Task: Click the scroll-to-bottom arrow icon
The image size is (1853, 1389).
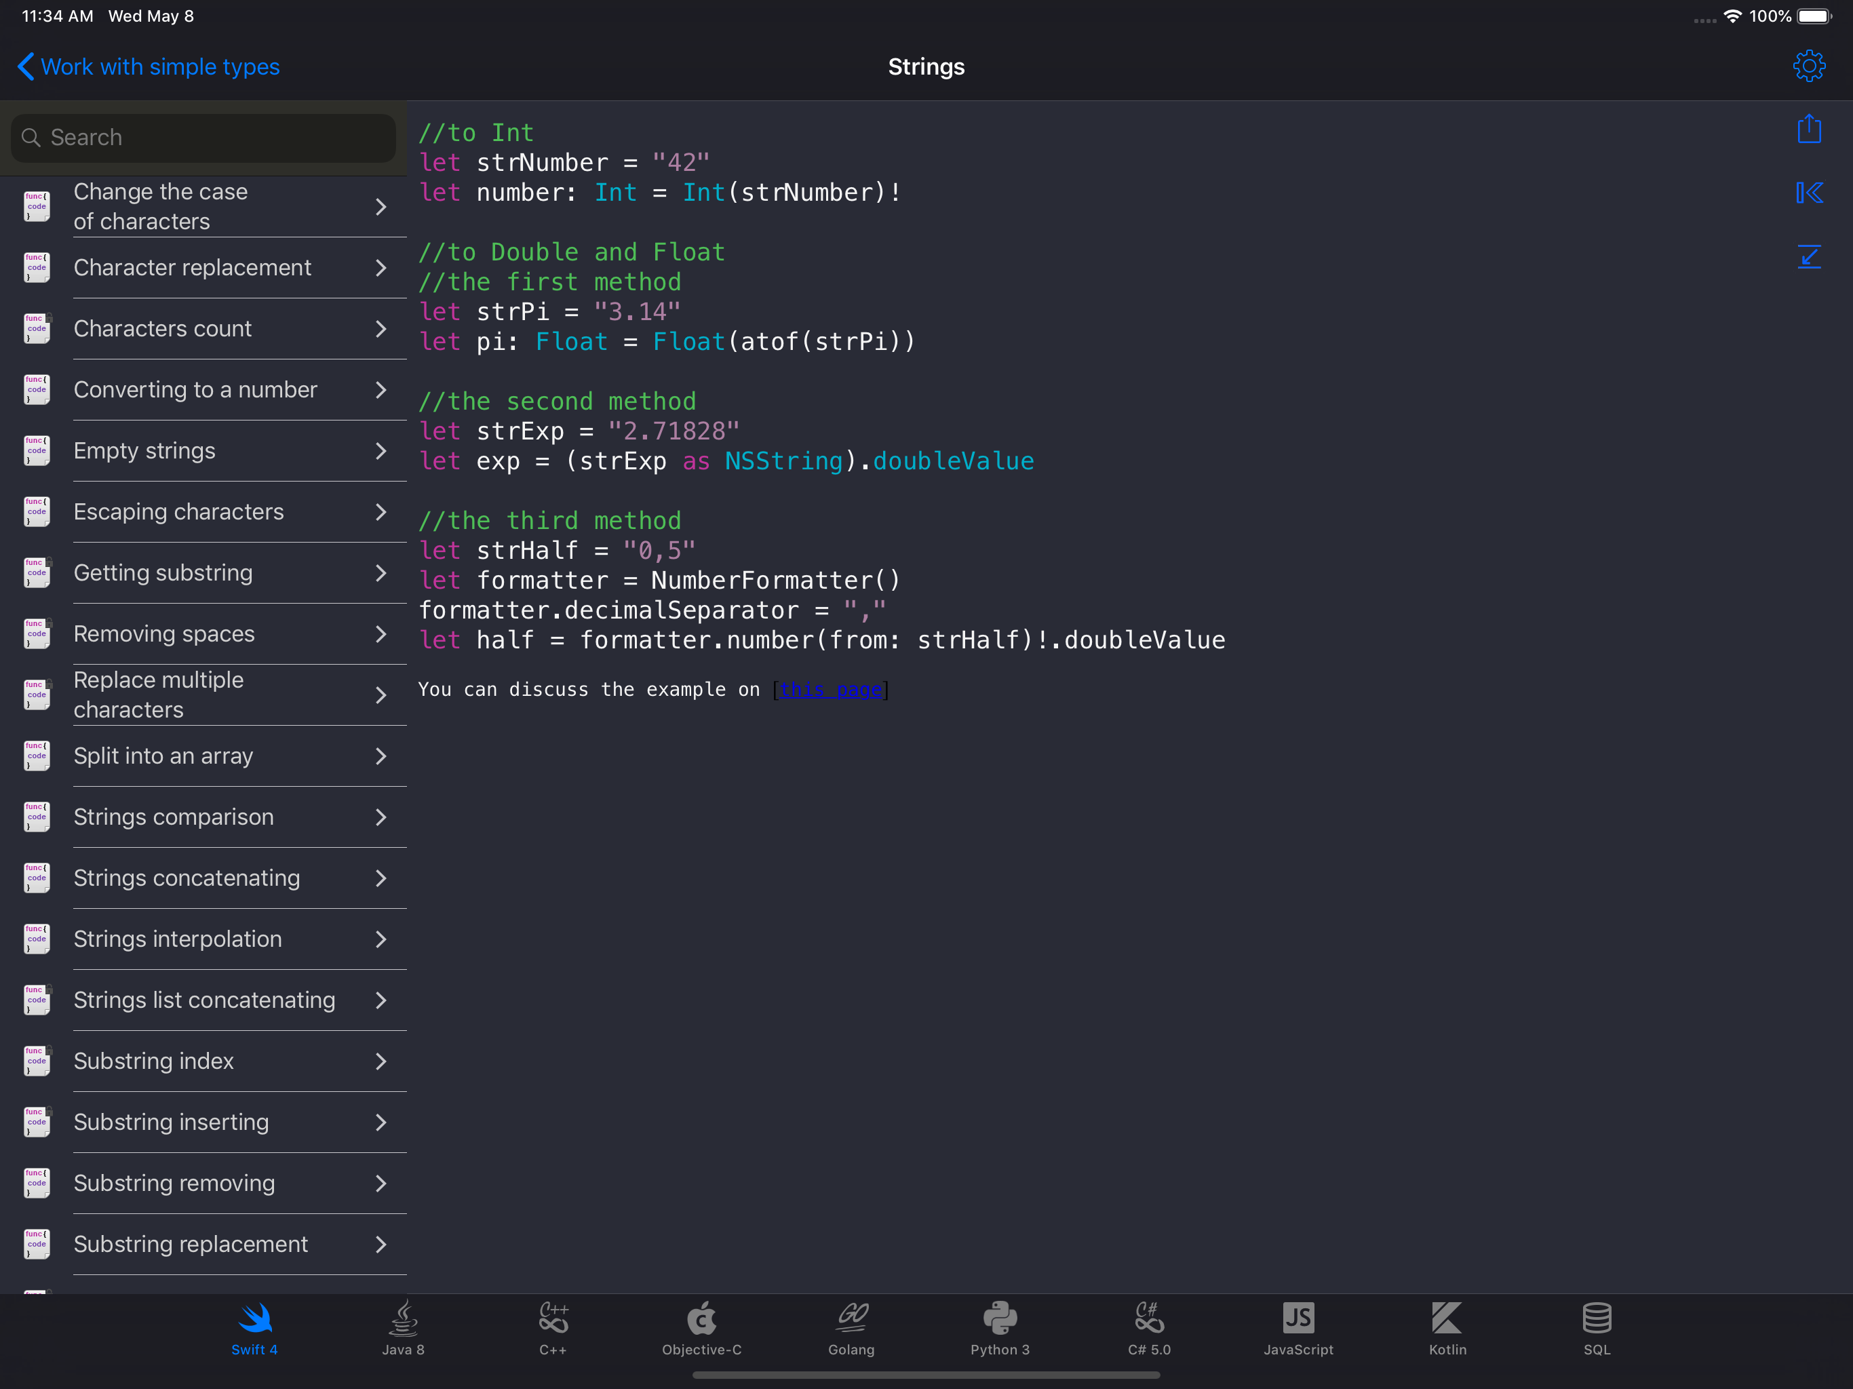Action: (x=1809, y=256)
